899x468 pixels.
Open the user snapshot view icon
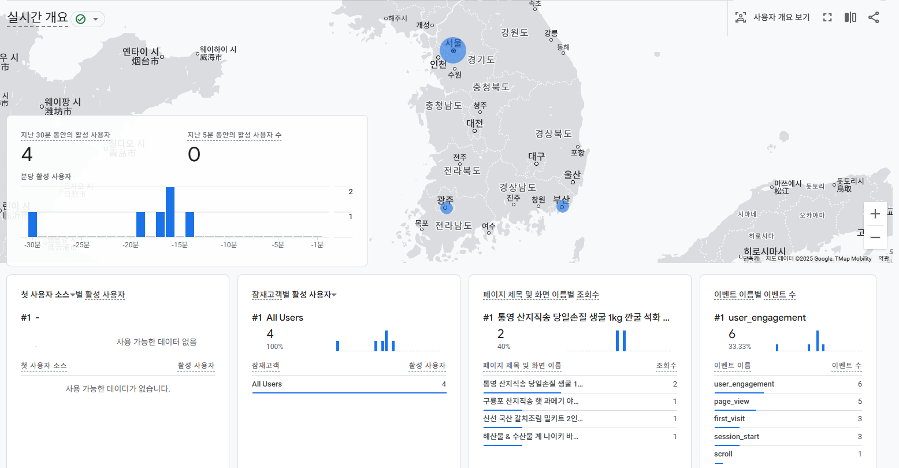point(741,18)
